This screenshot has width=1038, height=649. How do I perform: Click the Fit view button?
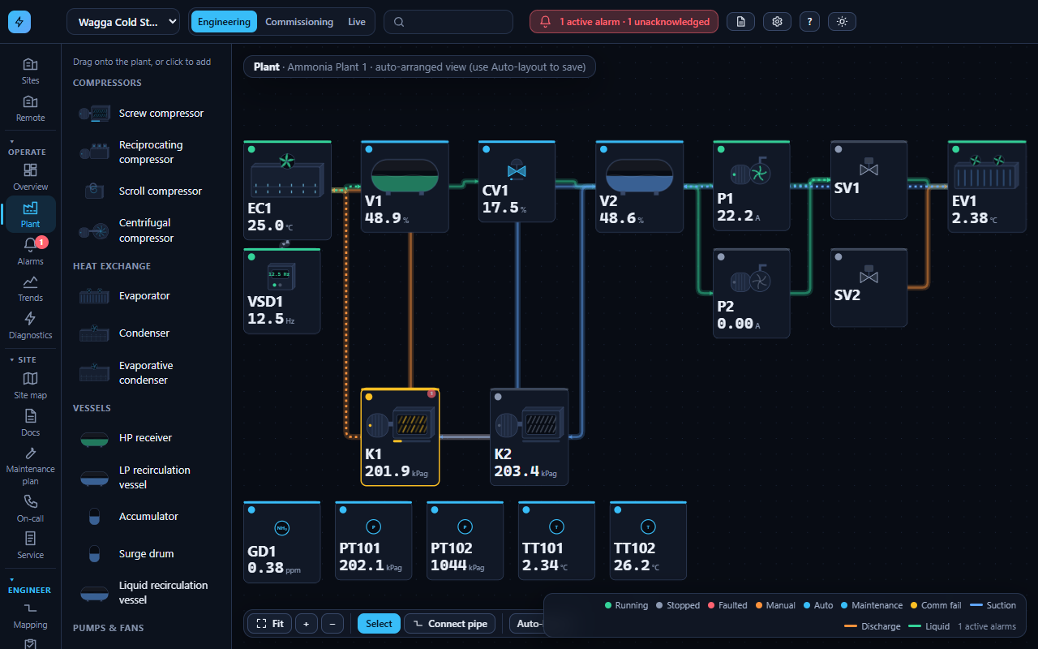tap(269, 624)
